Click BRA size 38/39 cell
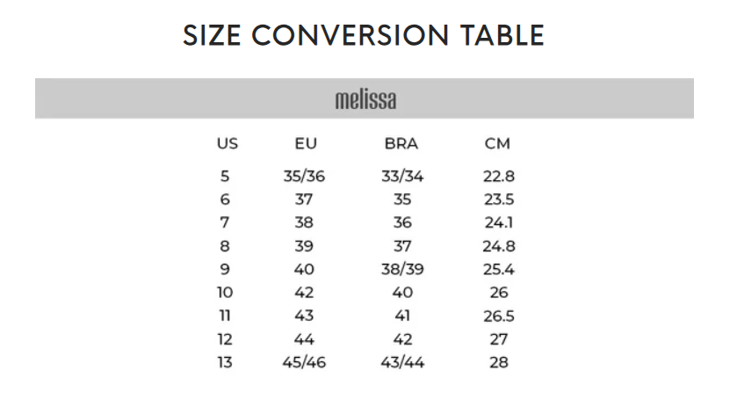This screenshot has height=400, width=737. (402, 269)
